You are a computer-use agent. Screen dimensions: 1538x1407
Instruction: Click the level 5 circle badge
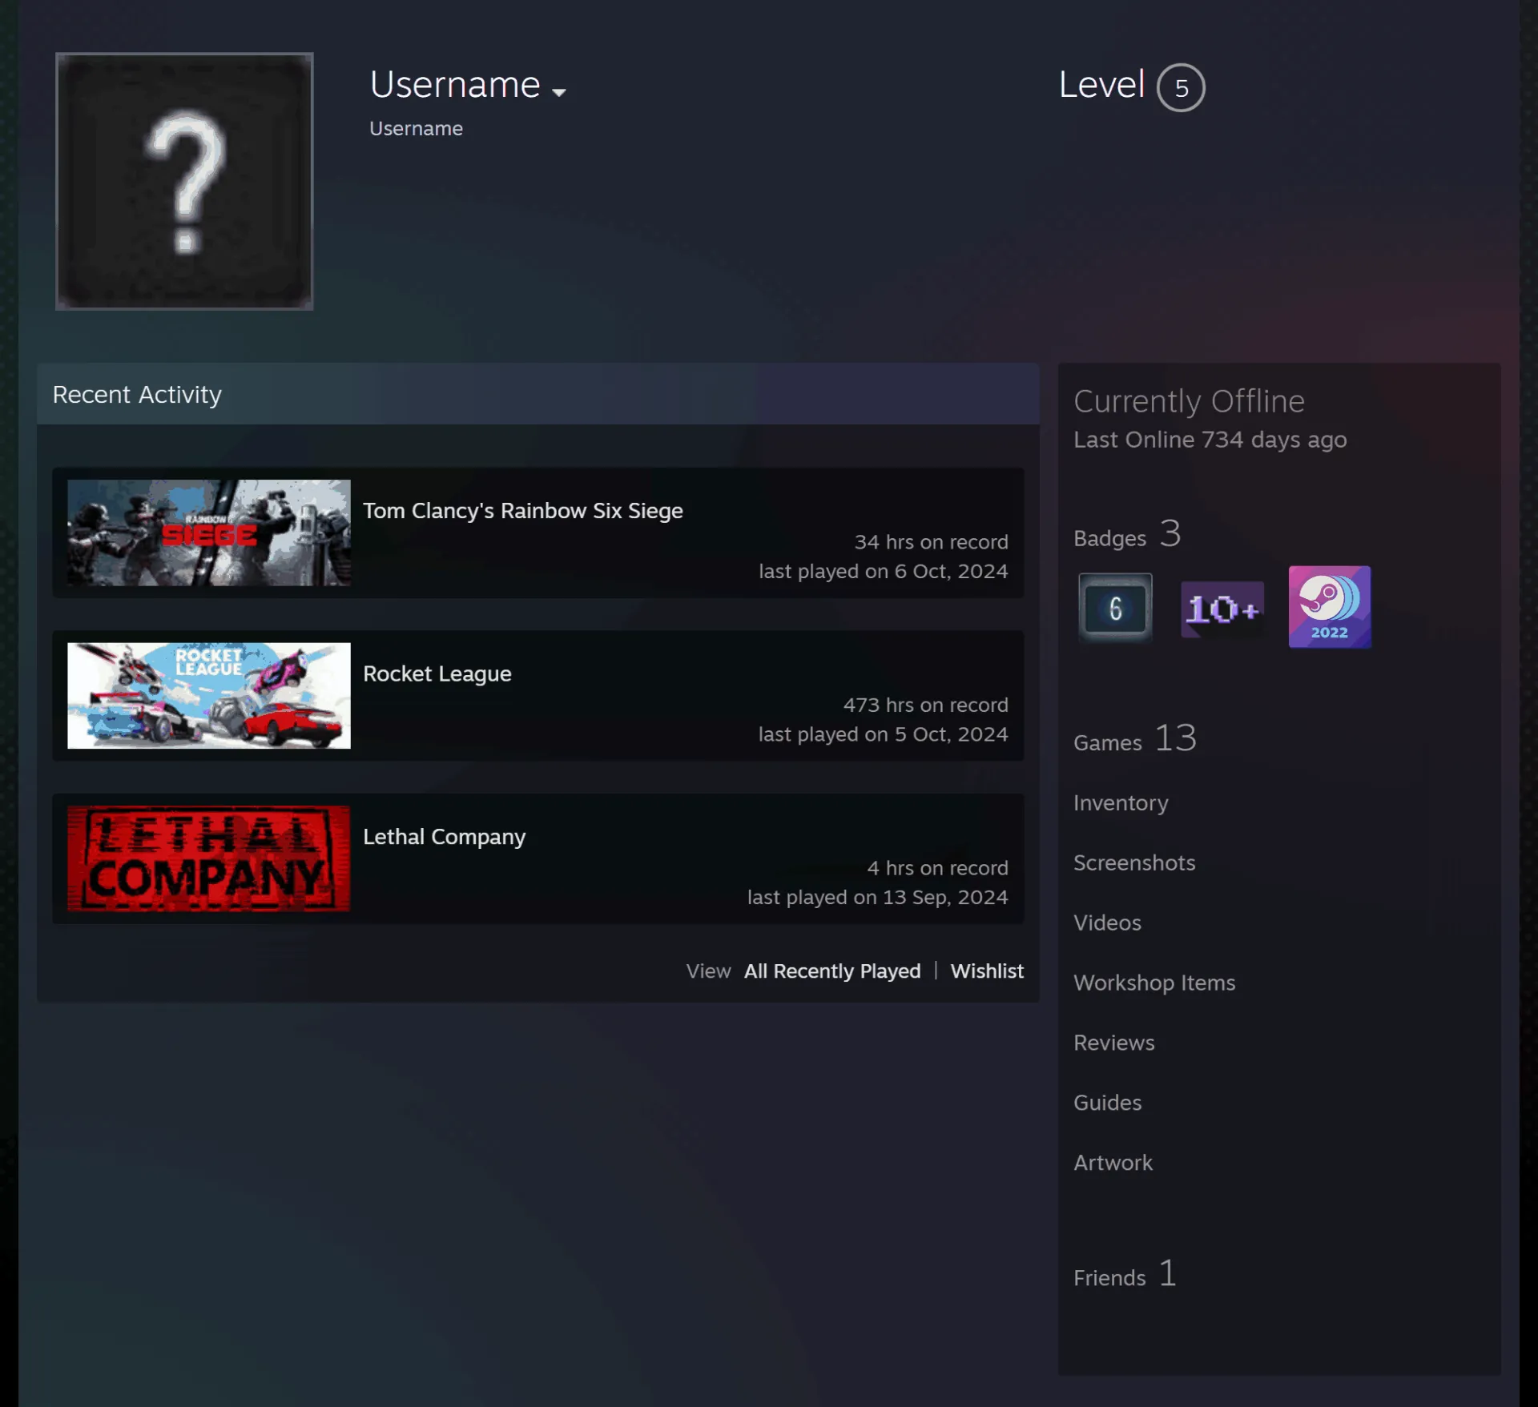pos(1181,87)
